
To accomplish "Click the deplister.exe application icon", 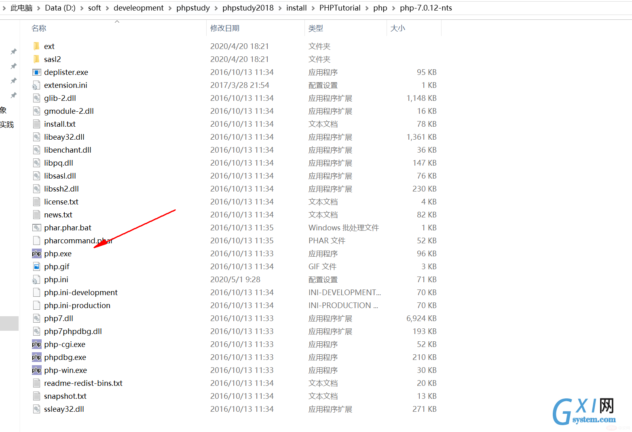I will pyautogui.click(x=36, y=72).
